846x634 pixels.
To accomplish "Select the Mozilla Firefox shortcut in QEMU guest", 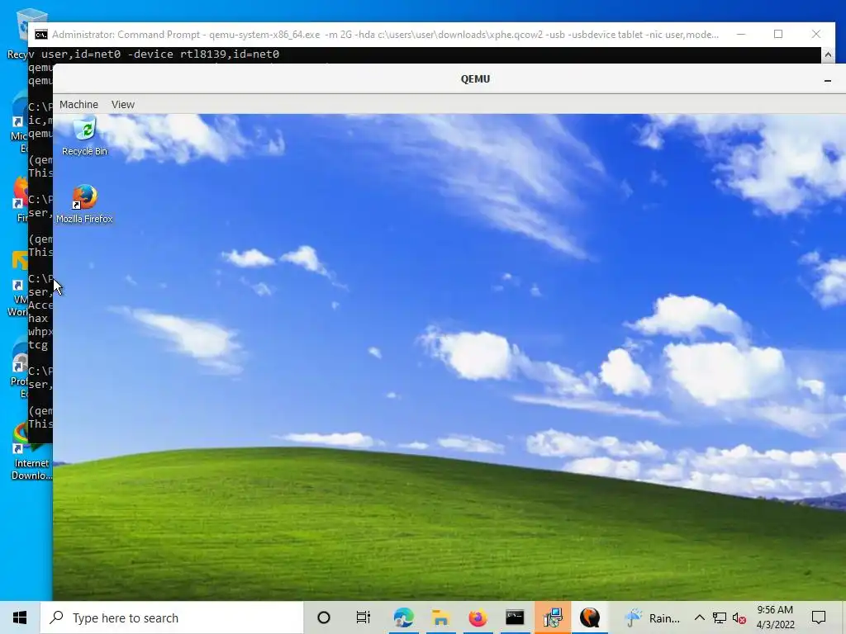I will pyautogui.click(x=85, y=204).
